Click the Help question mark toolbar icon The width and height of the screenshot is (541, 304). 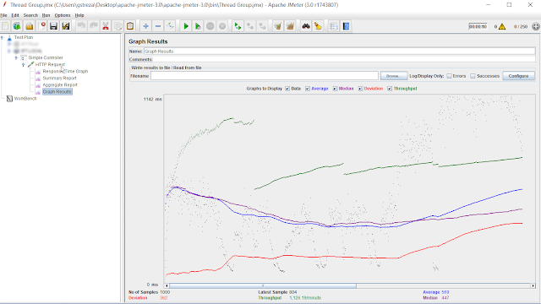coord(346,26)
